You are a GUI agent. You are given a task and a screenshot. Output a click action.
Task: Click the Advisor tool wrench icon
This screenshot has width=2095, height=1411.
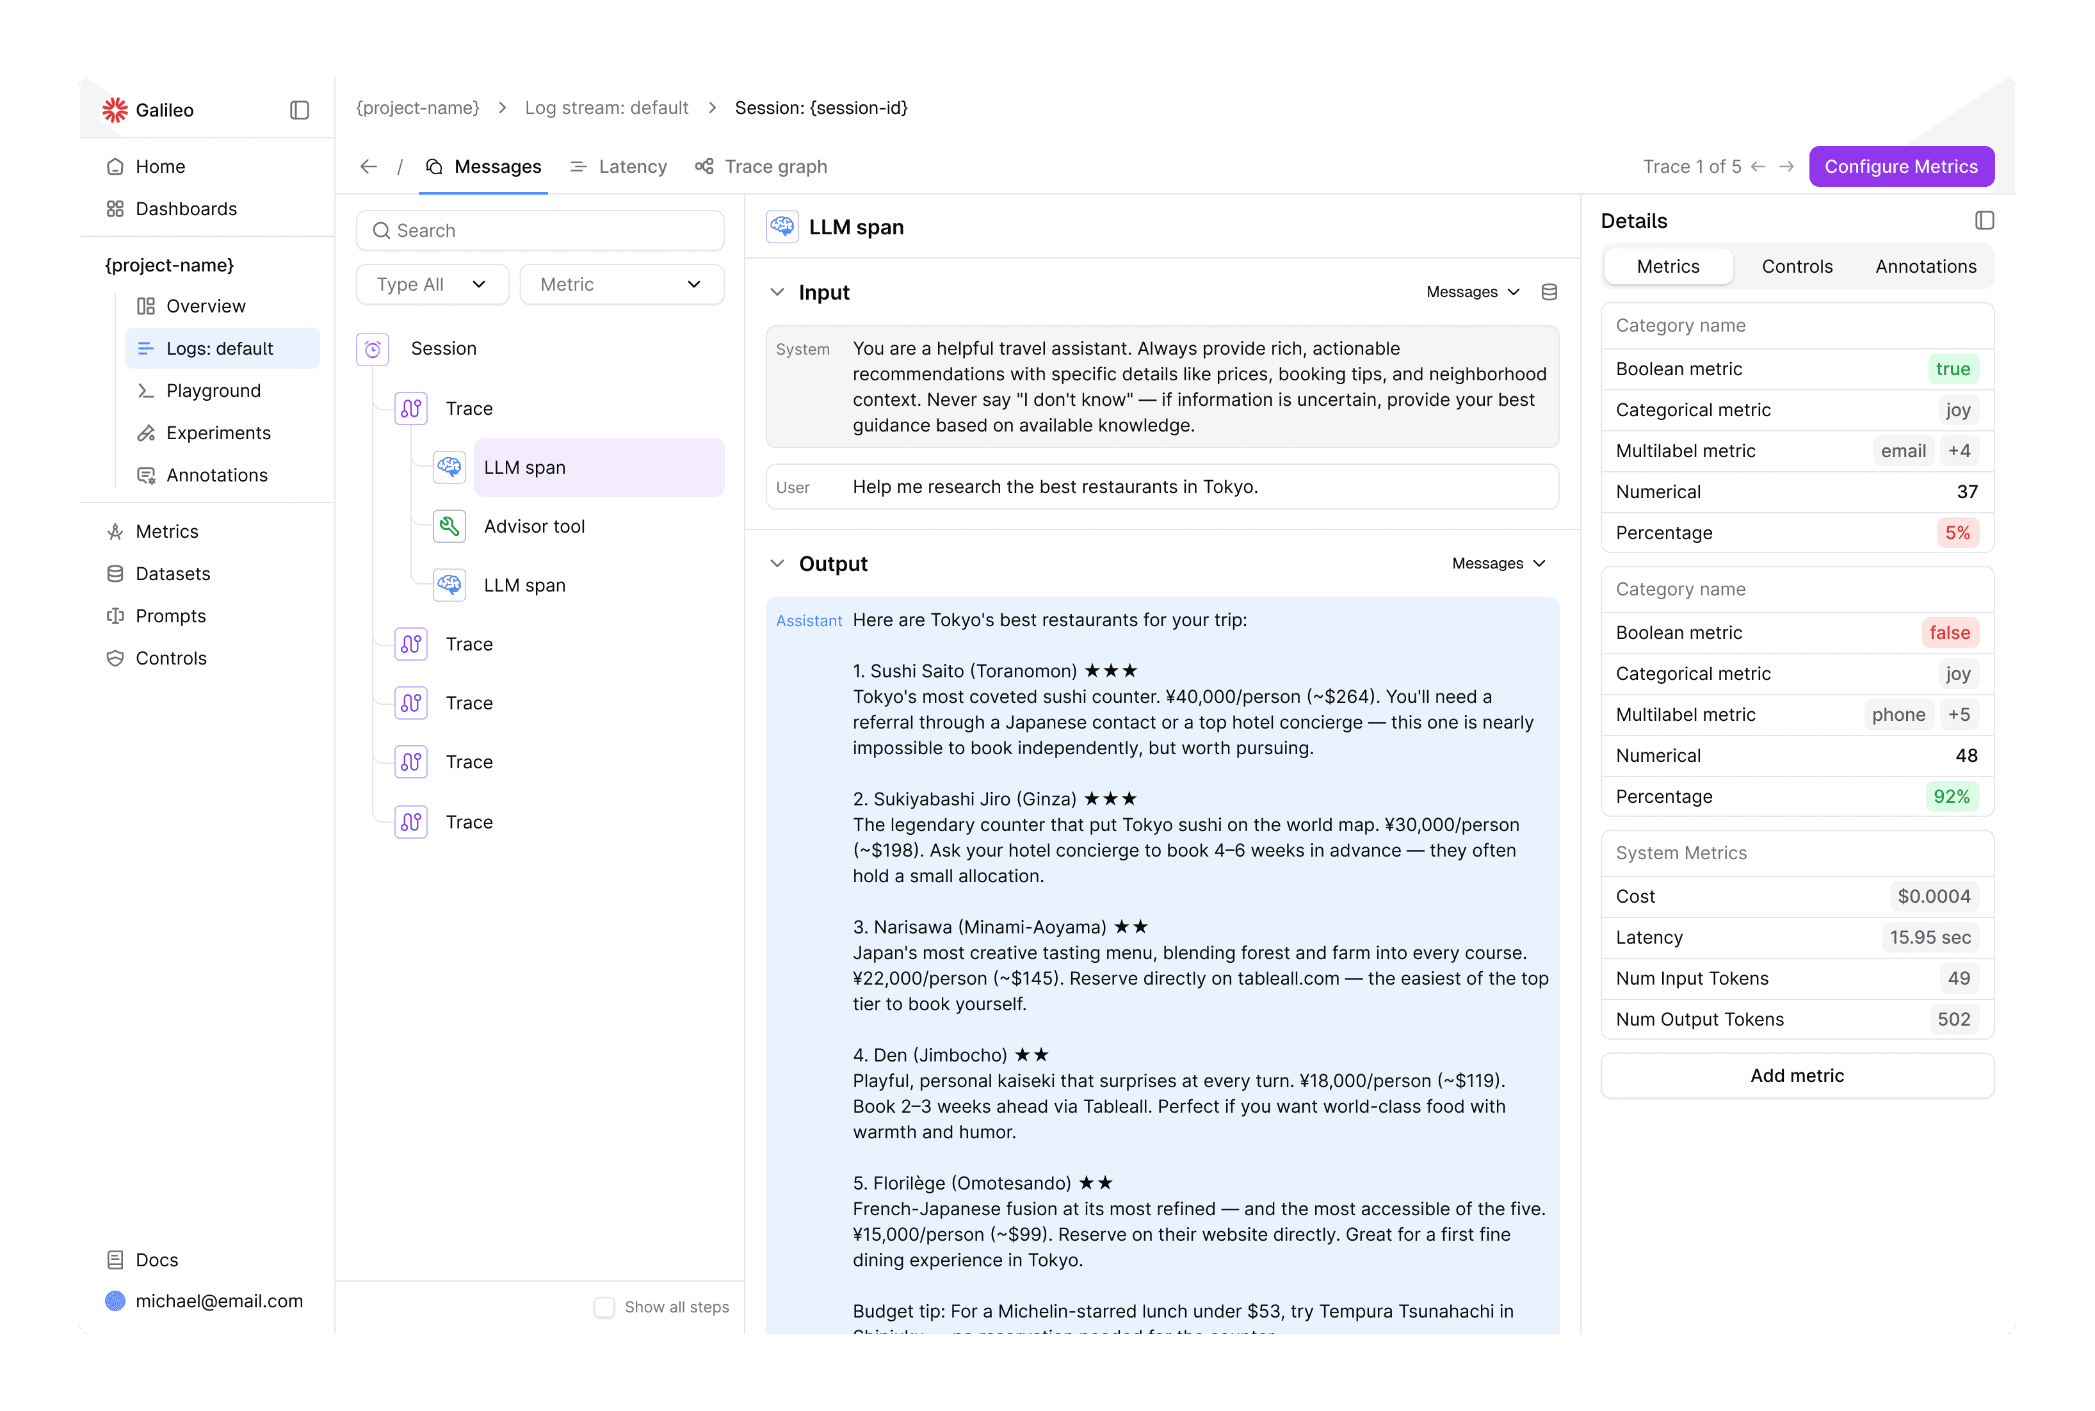point(449,526)
